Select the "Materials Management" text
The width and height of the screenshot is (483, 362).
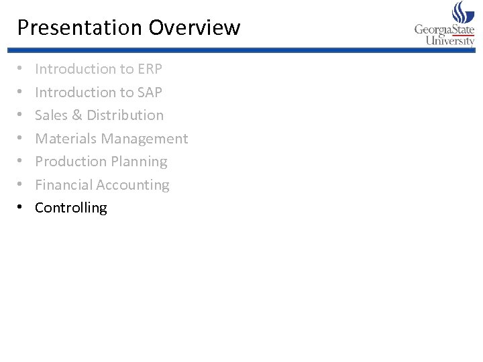click(x=111, y=139)
